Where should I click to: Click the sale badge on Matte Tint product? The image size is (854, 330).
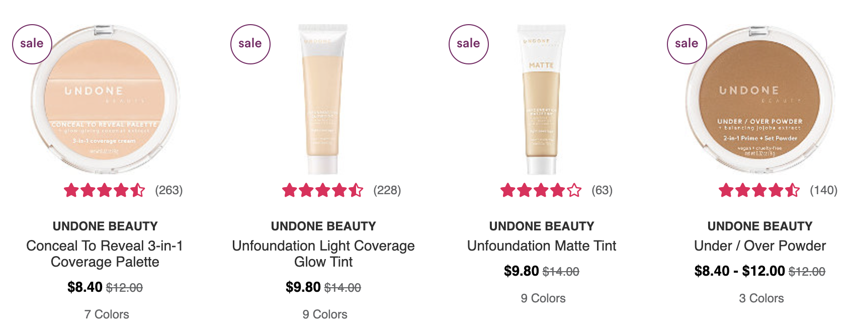click(468, 44)
